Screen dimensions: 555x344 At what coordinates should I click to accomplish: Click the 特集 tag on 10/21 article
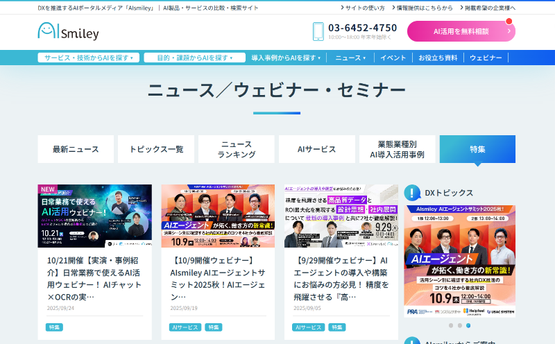(x=54, y=327)
